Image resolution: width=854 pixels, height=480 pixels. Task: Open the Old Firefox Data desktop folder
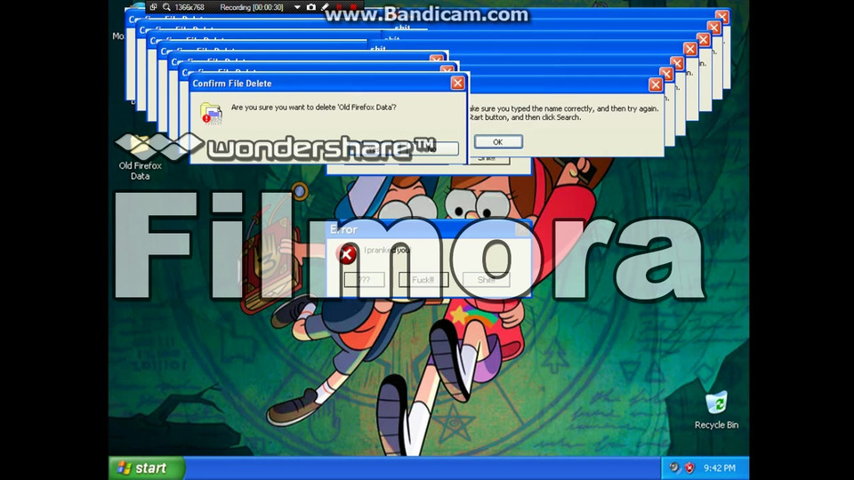140,158
